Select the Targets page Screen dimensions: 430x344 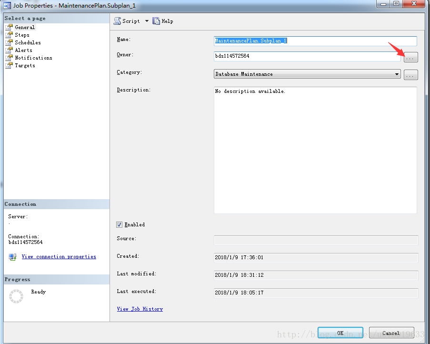point(25,65)
